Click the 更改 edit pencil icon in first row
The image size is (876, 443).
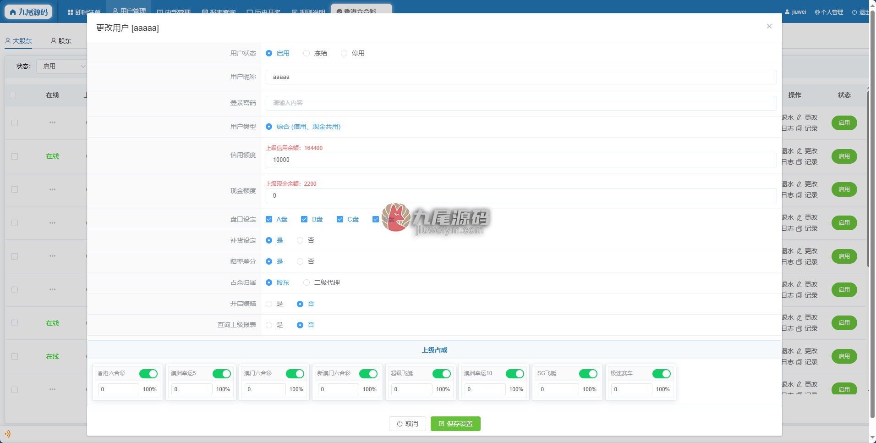tap(799, 118)
